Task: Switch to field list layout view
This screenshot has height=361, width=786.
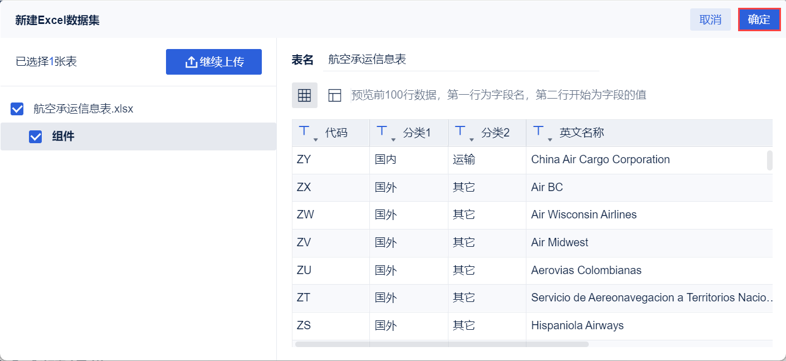Action: coord(335,95)
